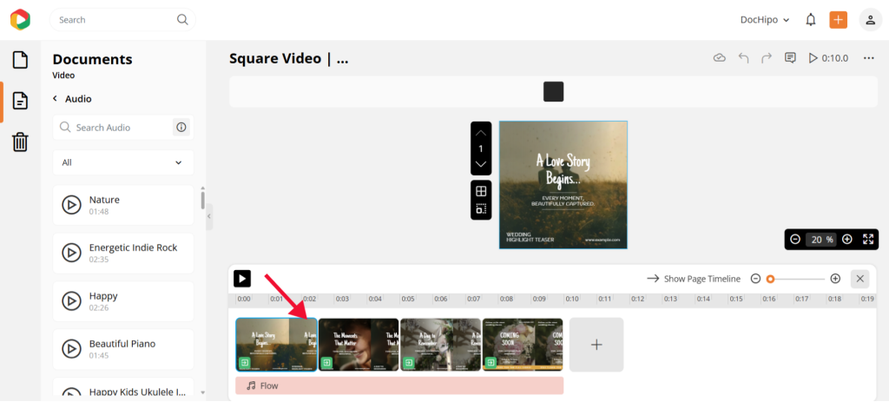Collapse the left panel with side handle
The height and width of the screenshot is (402, 889).
209,216
